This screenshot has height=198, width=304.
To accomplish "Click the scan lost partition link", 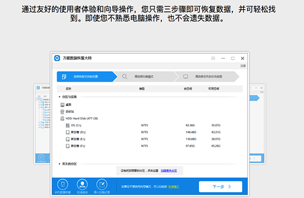I will pos(169,171).
